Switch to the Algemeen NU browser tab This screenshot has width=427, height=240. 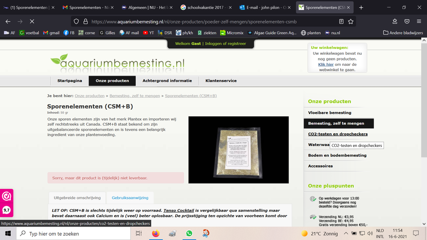tap(147, 7)
